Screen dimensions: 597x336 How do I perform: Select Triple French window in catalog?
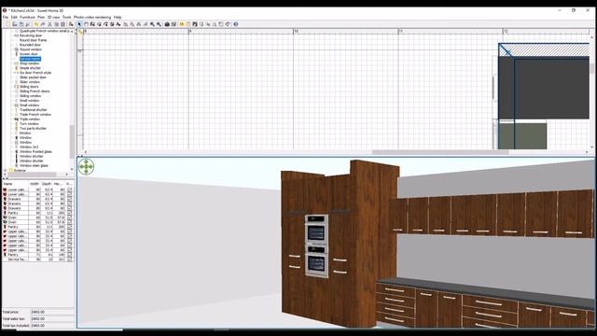tap(35, 114)
